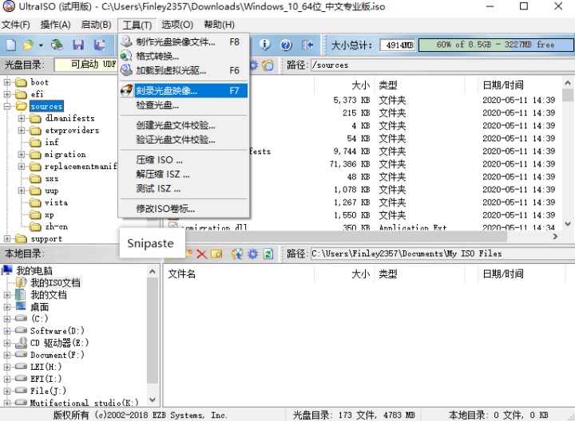Select LEI(H:) drive in local tree

[x=46, y=367]
